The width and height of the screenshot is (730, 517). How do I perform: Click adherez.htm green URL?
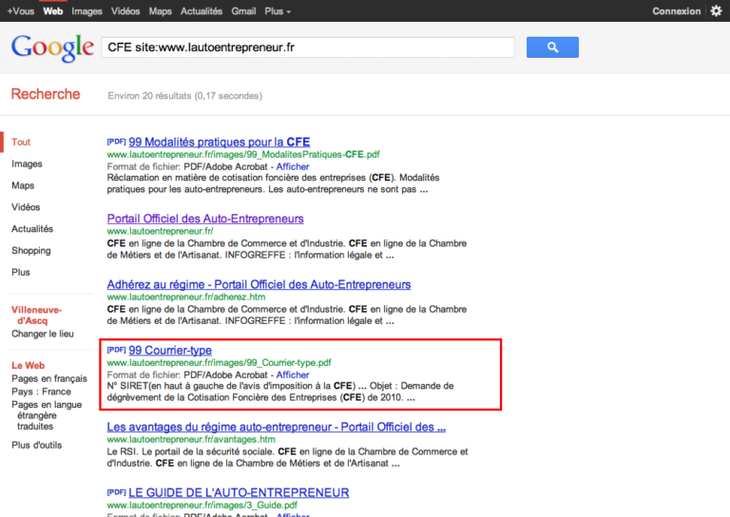186,297
